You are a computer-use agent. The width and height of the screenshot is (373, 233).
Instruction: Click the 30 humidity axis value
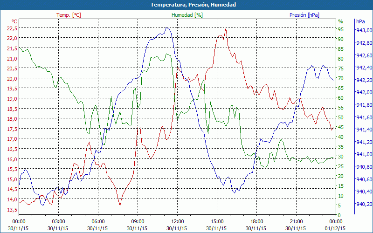(x=341, y=157)
